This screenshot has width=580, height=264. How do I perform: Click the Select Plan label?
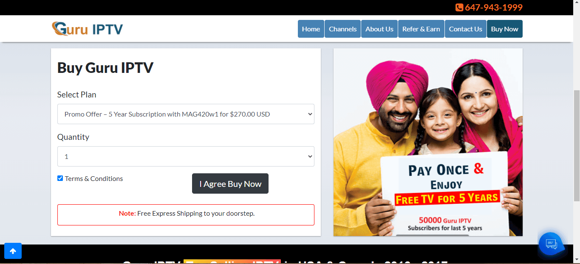77,94
